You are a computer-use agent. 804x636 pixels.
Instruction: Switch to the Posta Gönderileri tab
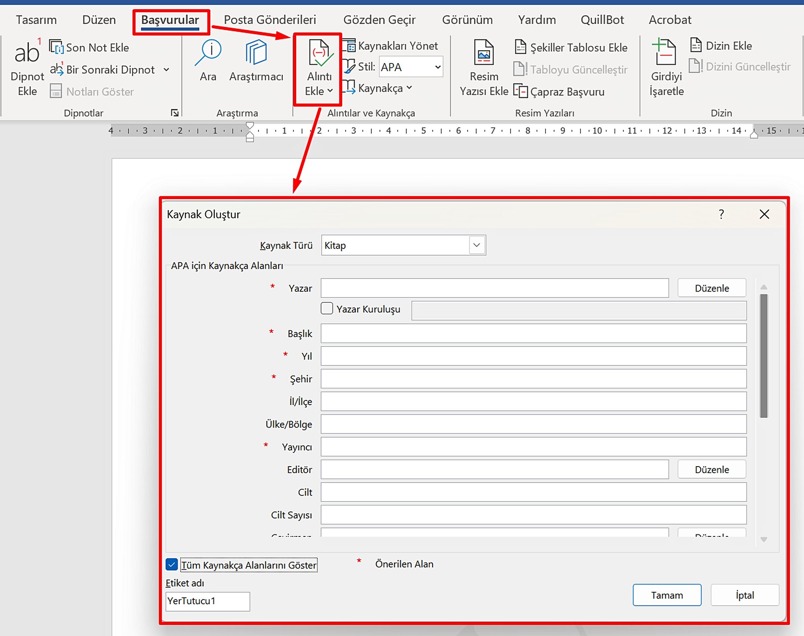270,20
